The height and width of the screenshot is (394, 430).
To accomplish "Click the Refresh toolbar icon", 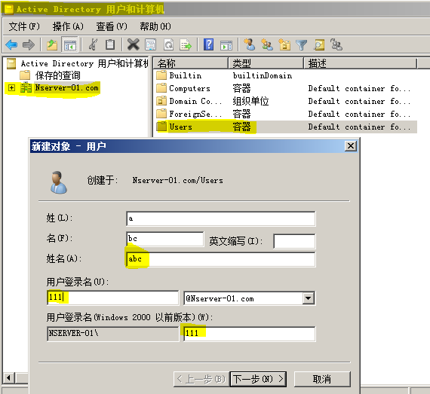I will (168, 44).
